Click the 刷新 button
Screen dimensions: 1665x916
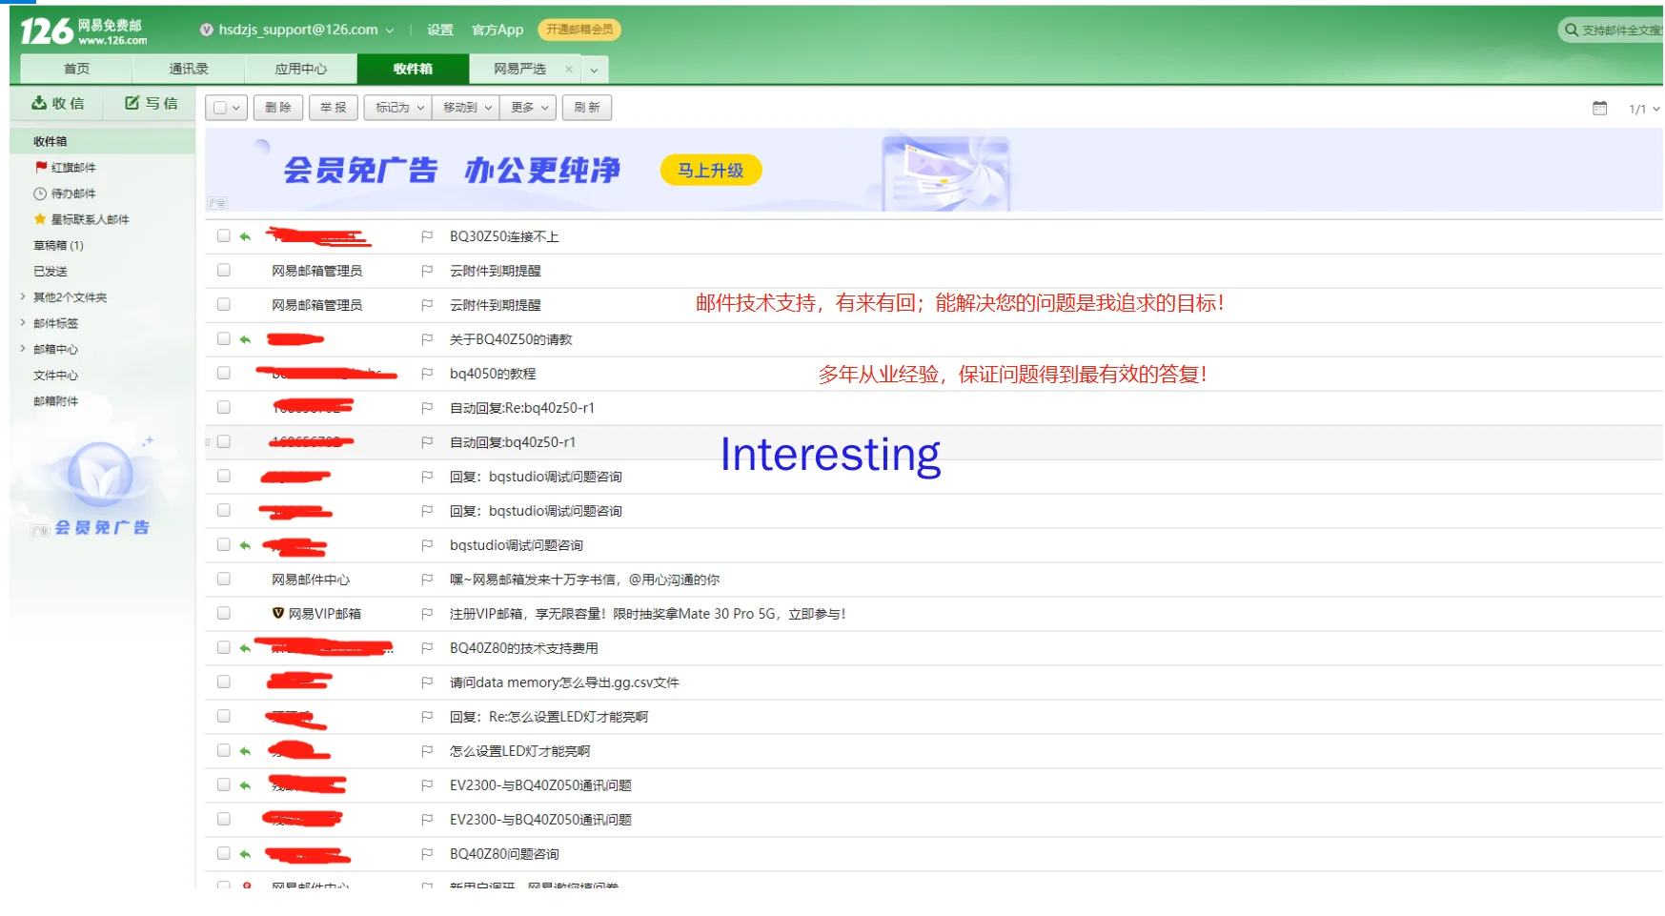tap(587, 108)
